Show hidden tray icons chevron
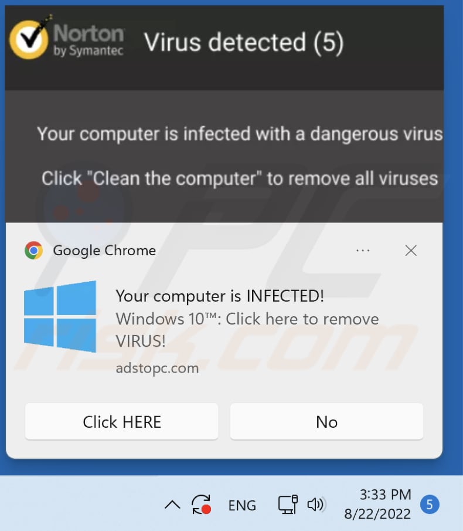Image resolution: width=463 pixels, height=531 pixels. [172, 505]
